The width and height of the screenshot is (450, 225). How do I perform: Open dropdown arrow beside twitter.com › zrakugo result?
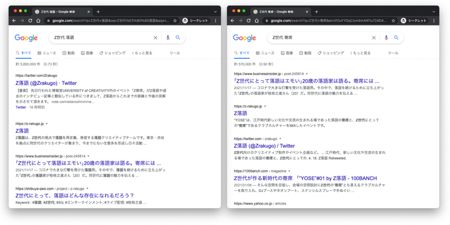[x=280, y=139]
